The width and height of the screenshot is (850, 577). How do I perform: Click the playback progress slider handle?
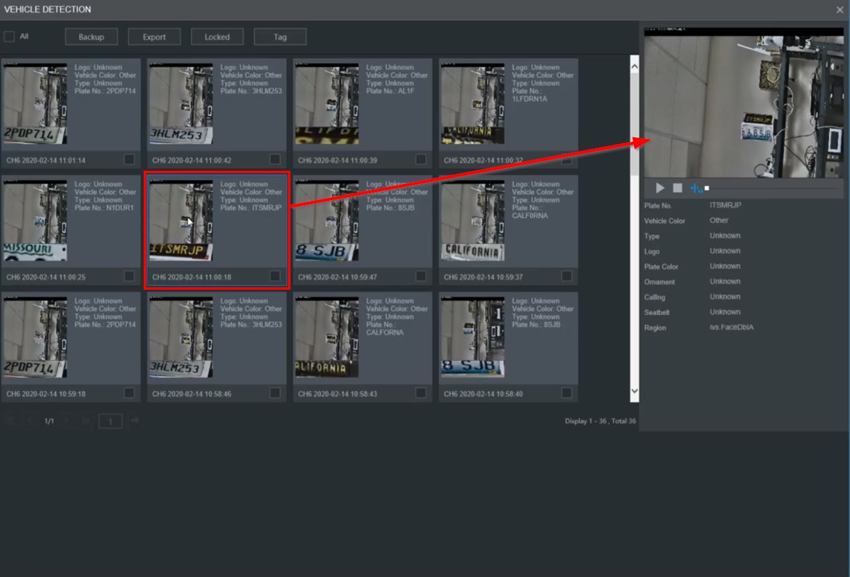[x=707, y=187]
